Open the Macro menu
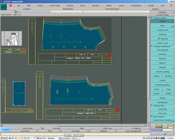 (109, 6)
